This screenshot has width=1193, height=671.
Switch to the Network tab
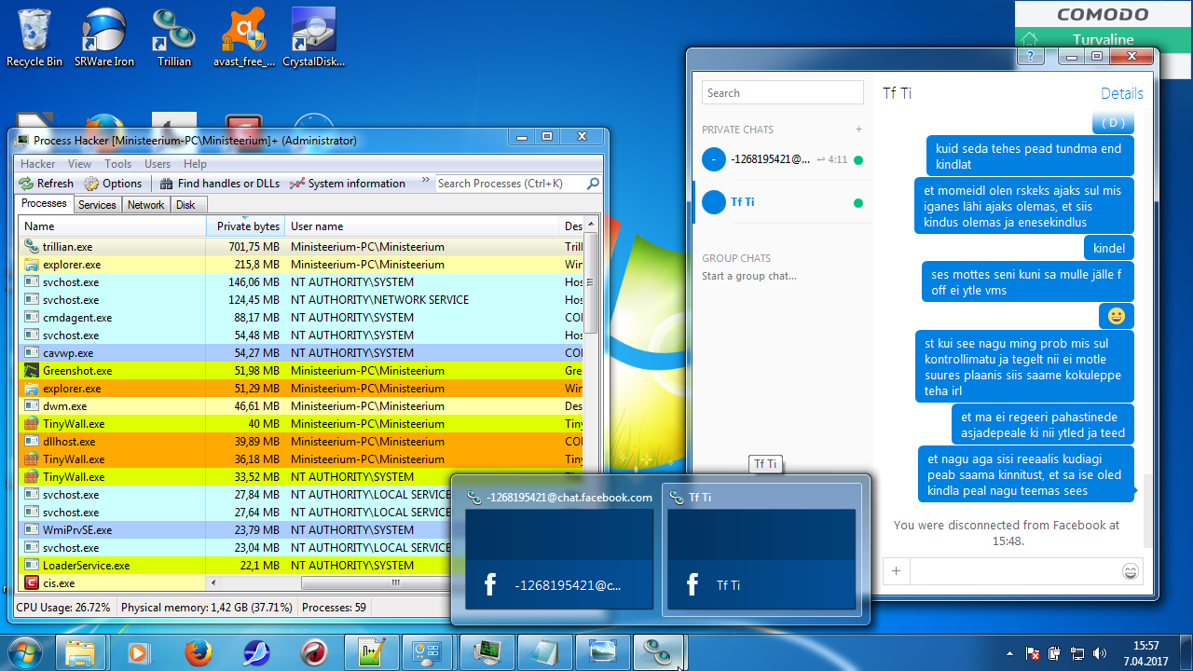(x=145, y=205)
